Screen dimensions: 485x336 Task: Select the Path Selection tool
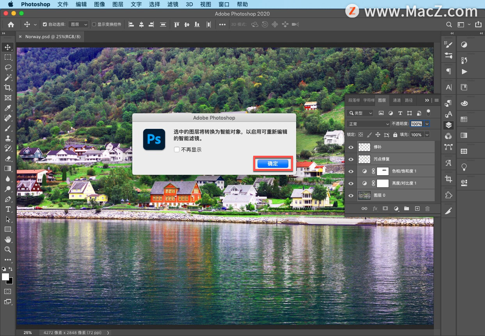[8, 219]
